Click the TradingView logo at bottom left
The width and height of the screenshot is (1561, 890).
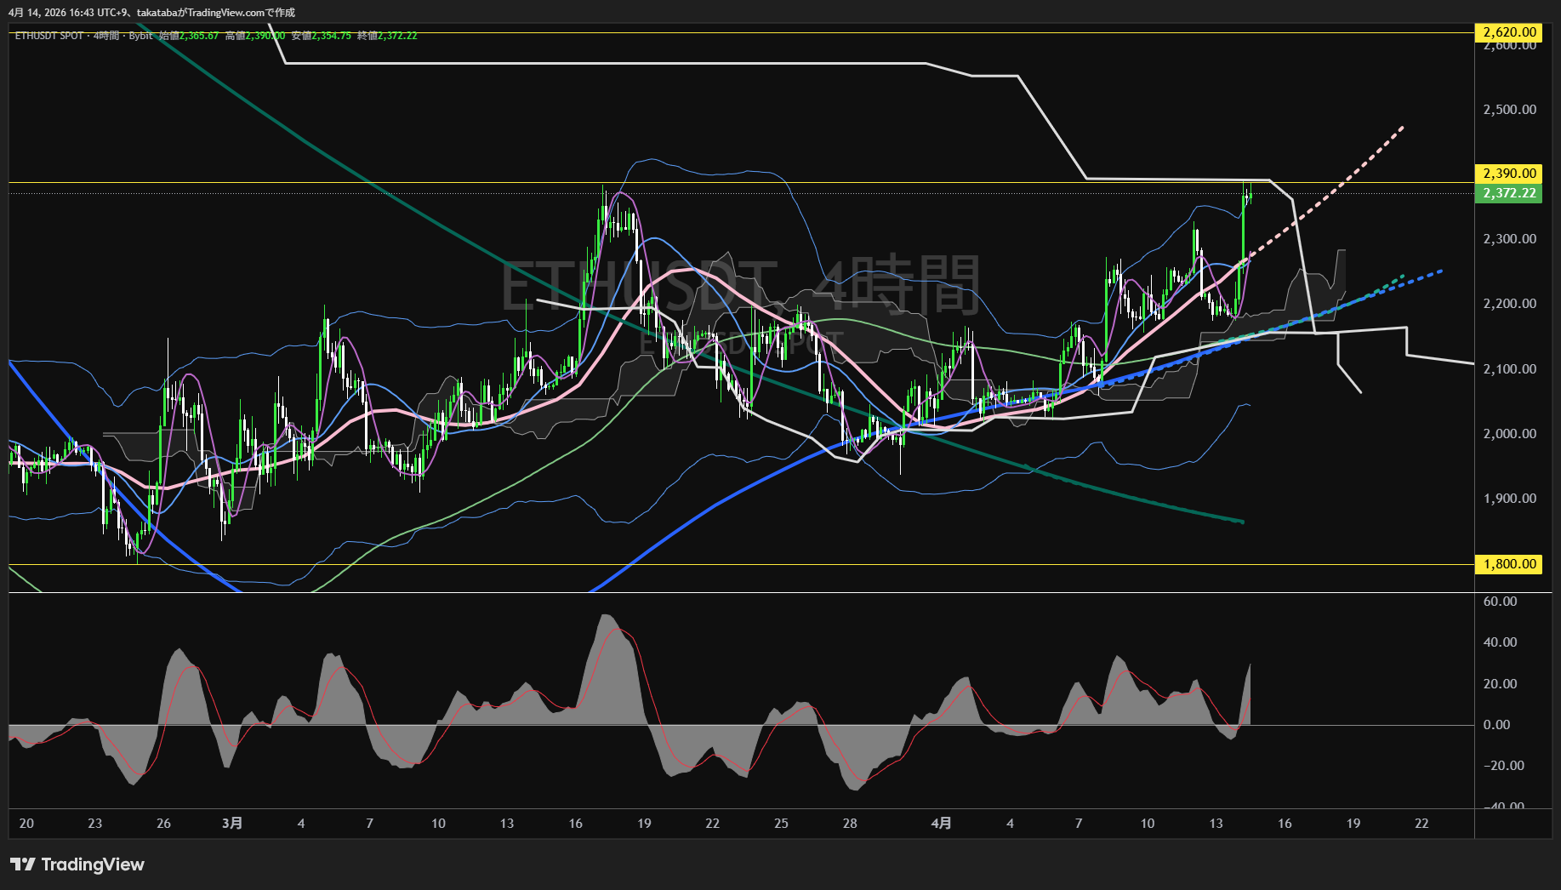77,864
